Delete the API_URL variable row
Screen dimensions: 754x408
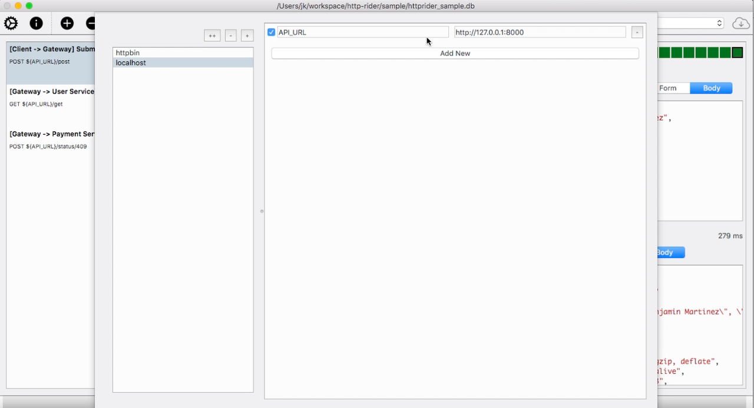click(637, 32)
